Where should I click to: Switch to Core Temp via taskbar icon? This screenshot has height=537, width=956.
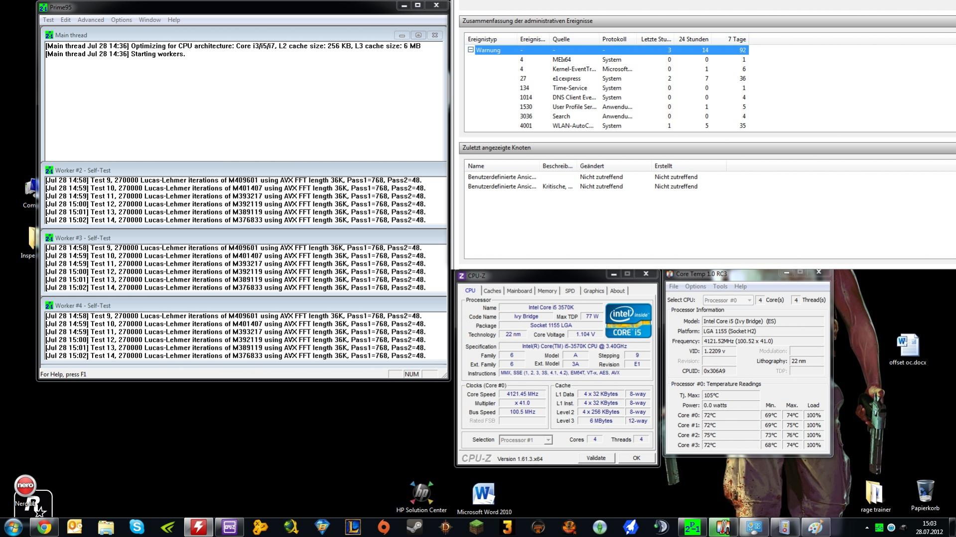click(x=723, y=527)
